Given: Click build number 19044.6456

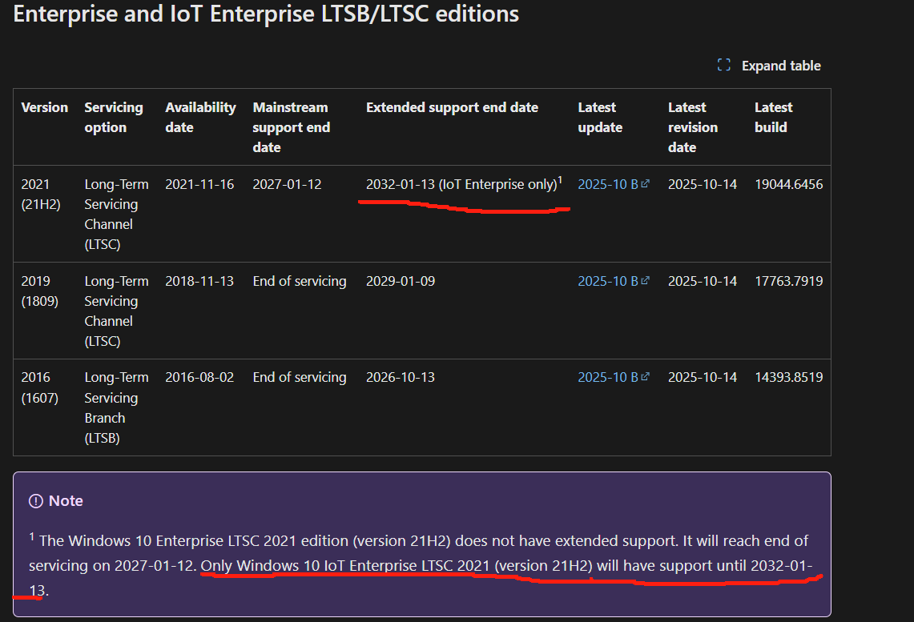Looking at the screenshot, I should coord(789,184).
